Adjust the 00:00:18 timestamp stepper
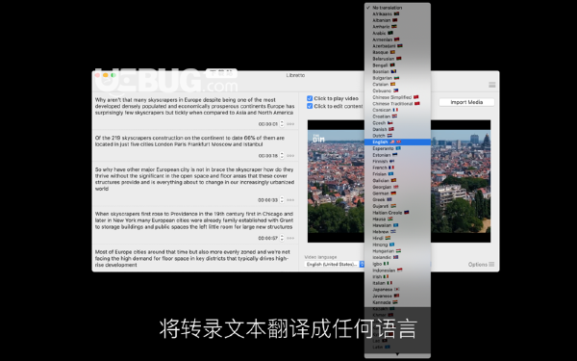 282,156
